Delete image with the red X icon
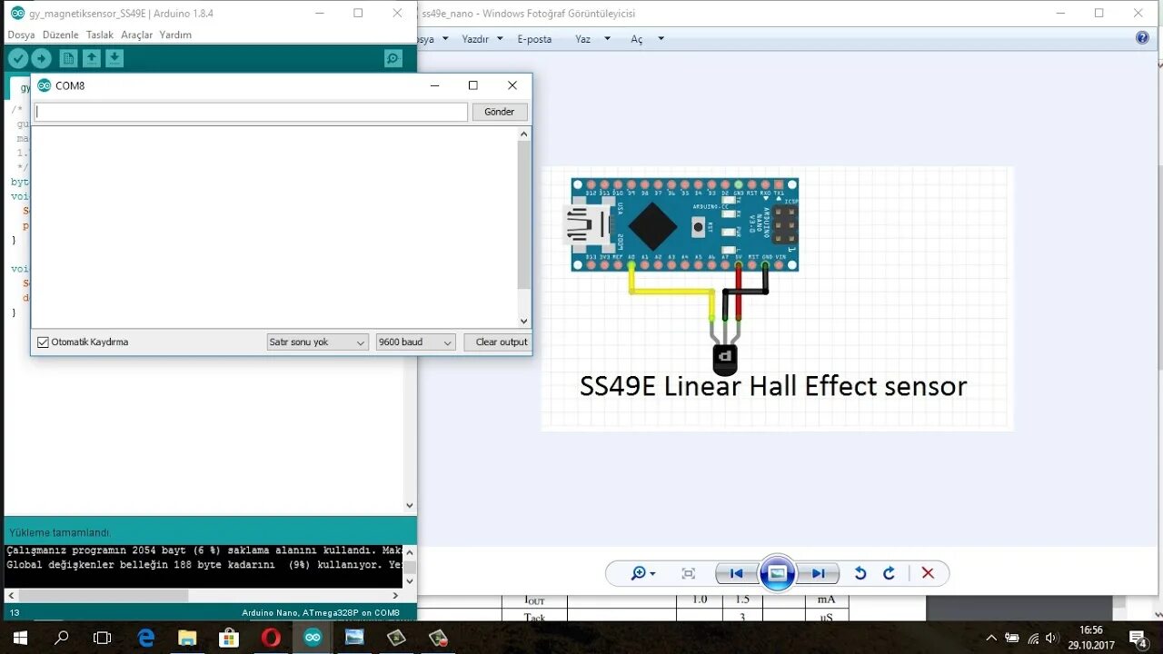The height and width of the screenshot is (654, 1163). click(x=928, y=573)
